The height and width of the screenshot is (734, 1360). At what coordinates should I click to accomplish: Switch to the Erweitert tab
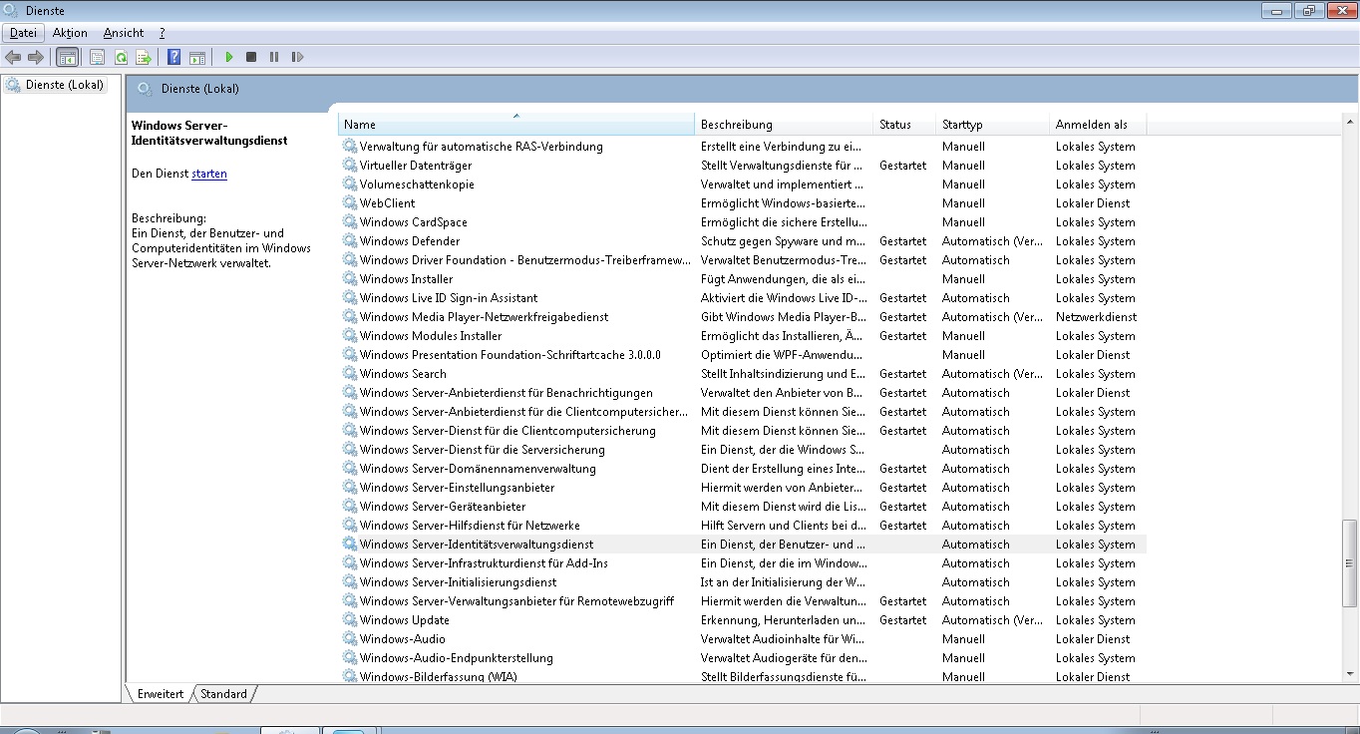(160, 694)
